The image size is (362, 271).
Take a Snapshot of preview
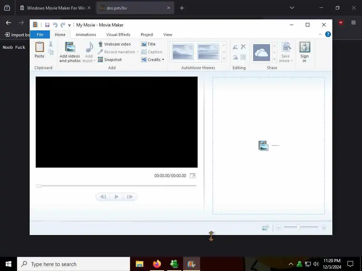click(x=110, y=60)
